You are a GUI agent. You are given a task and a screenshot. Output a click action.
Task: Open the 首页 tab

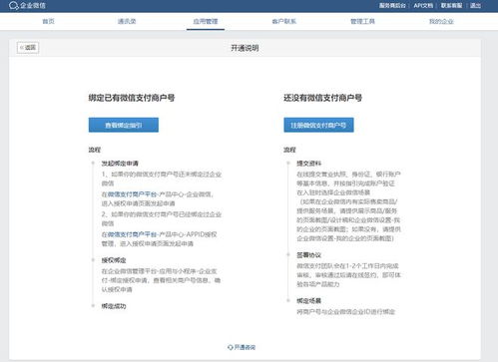coord(48,21)
